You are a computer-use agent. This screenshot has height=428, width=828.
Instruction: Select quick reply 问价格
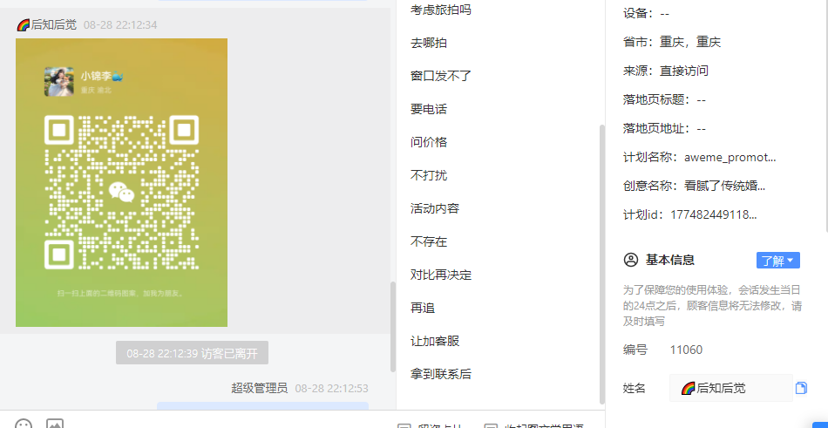pyautogui.click(x=428, y=142)
